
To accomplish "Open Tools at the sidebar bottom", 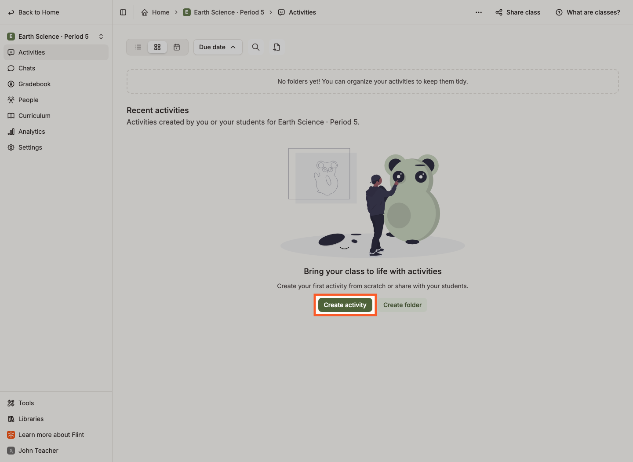I will pos(56,403).
